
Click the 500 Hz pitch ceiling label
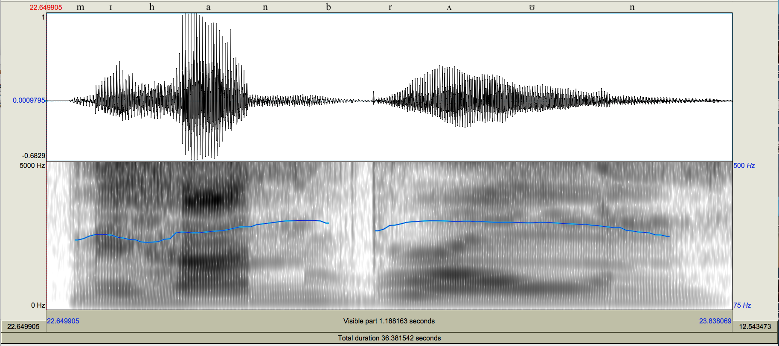click(x=744, y=165)
